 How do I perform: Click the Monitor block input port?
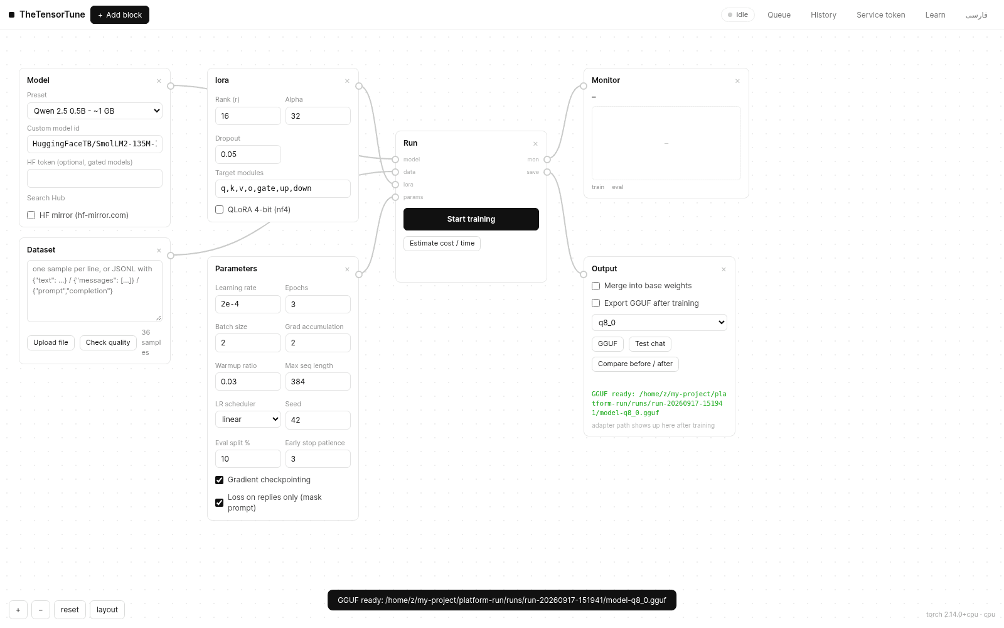point(584,86)
